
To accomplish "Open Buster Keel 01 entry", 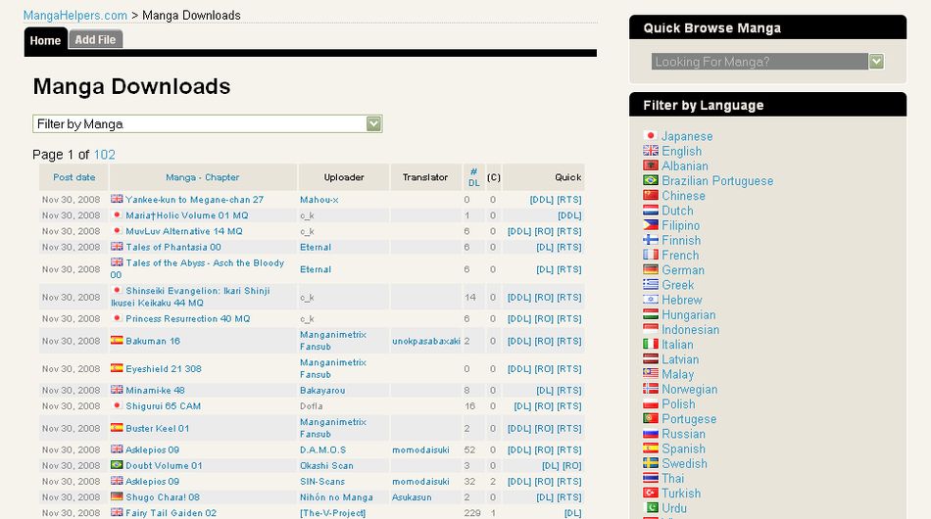I will (158, 428).
